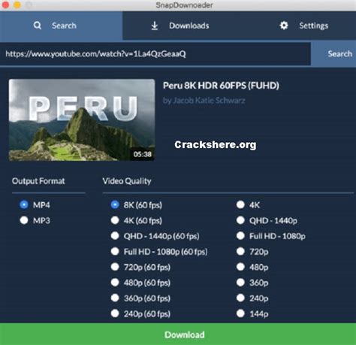Image resolution: width=356 pixels, height=345 pixels.
Task: Select plain 480p quality
Action: [240, 267]
